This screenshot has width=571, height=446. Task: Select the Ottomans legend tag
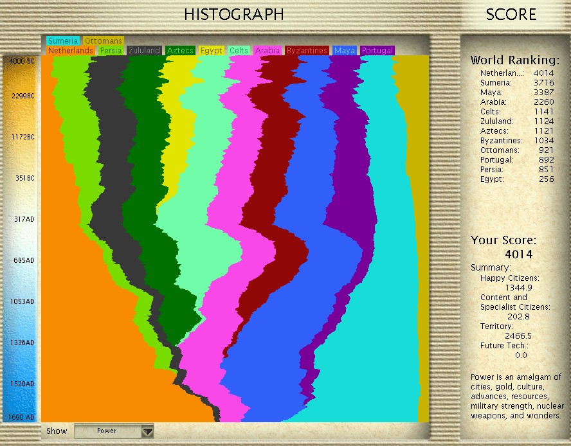103,41
